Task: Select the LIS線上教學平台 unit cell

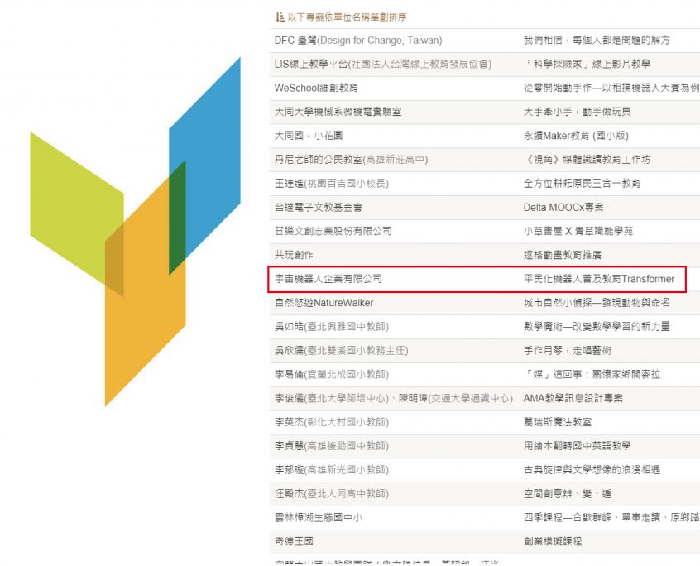Action: 382,65
